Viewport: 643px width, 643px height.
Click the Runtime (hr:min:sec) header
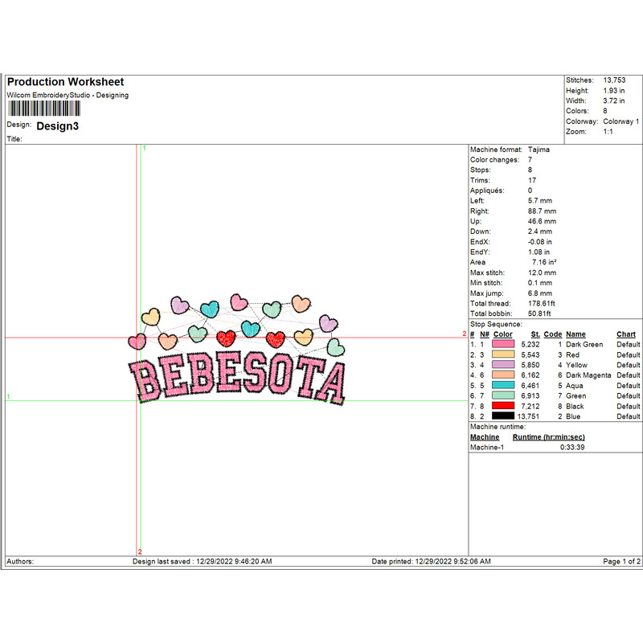549,437
